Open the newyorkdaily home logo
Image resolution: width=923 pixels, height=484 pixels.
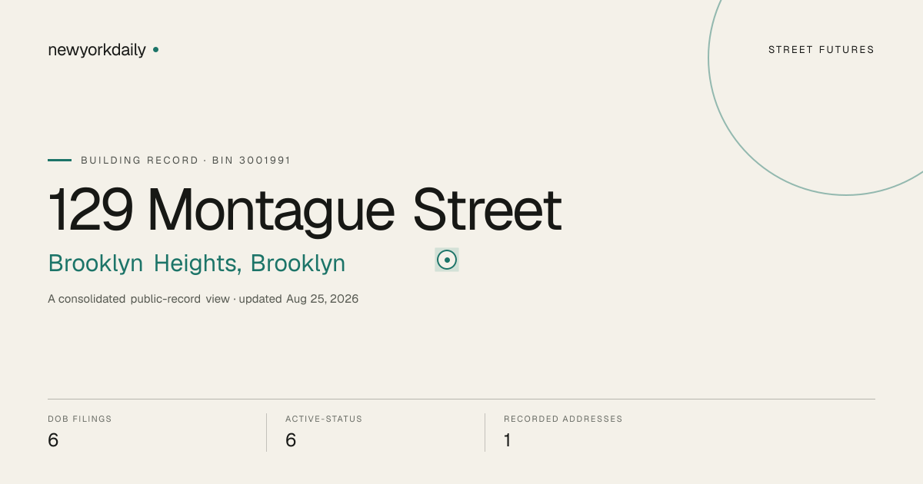pos(97,50)
